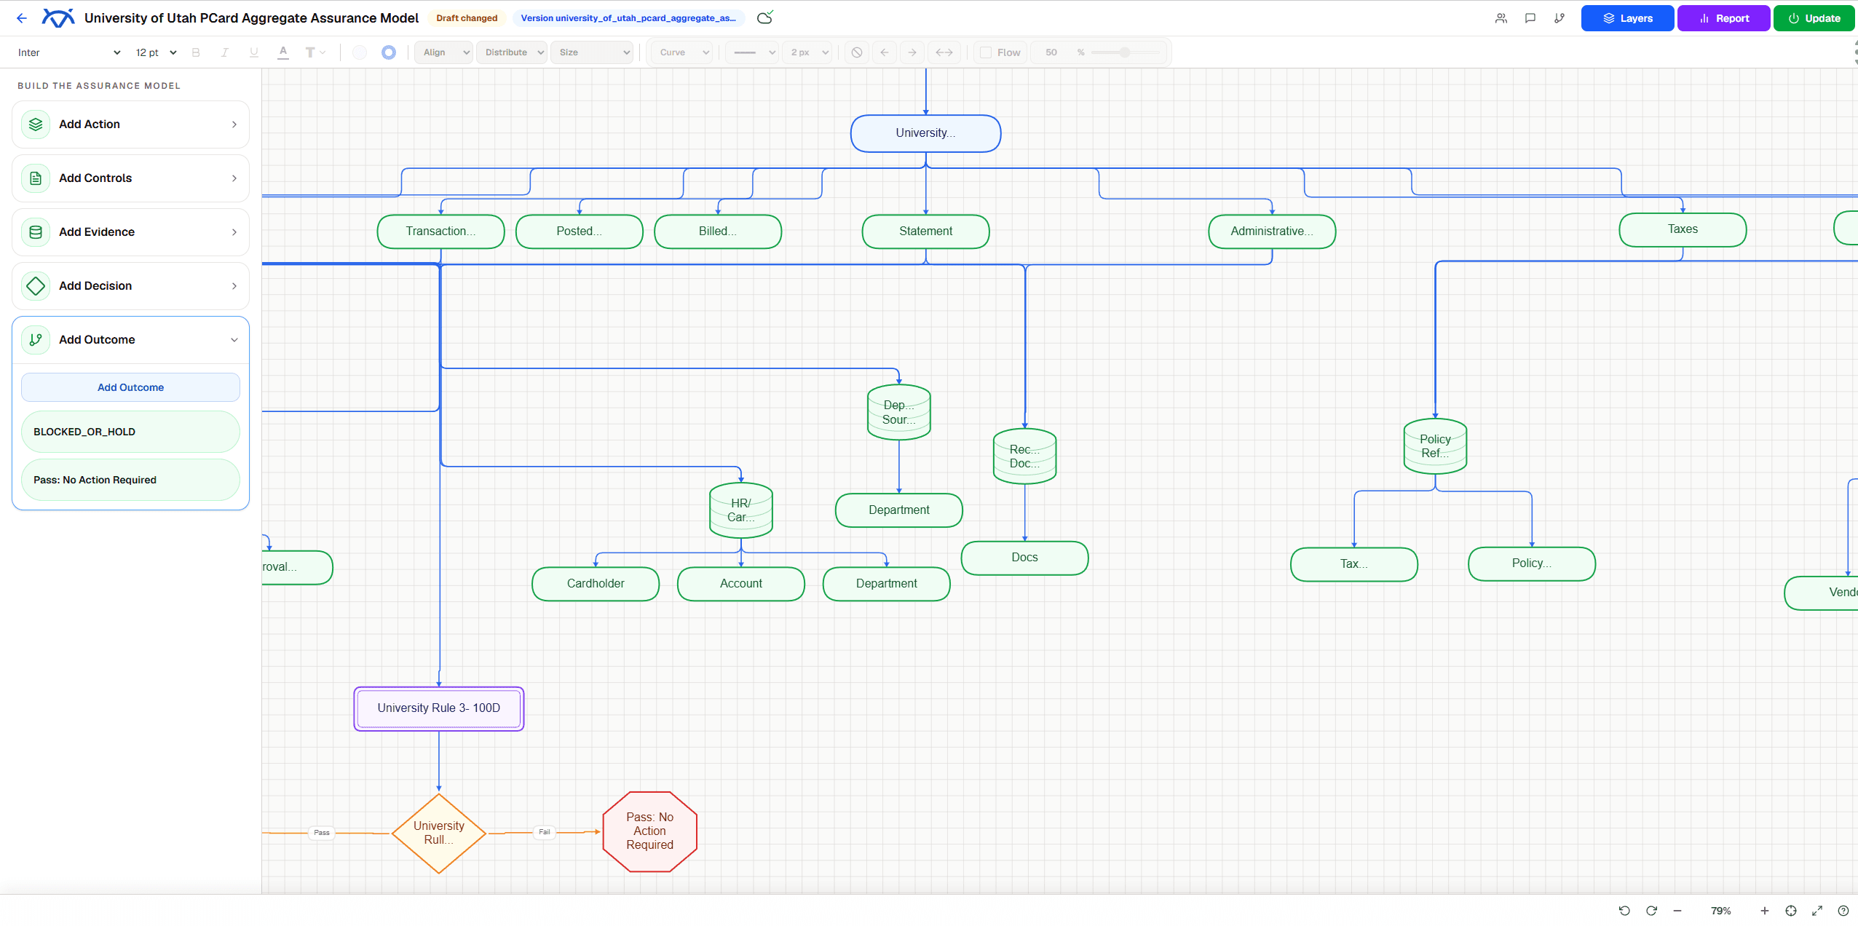Open the Distribute dropdown
Screen dimensions: 1858x926
click(512, 52)
